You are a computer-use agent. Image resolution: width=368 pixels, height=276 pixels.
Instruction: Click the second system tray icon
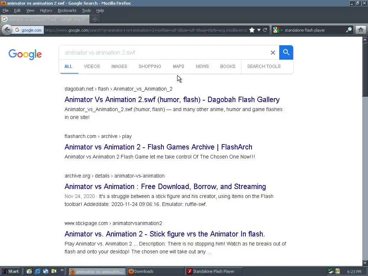click(338, 272)
